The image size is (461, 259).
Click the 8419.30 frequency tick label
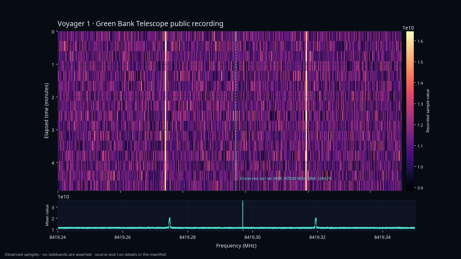(252, 237)
